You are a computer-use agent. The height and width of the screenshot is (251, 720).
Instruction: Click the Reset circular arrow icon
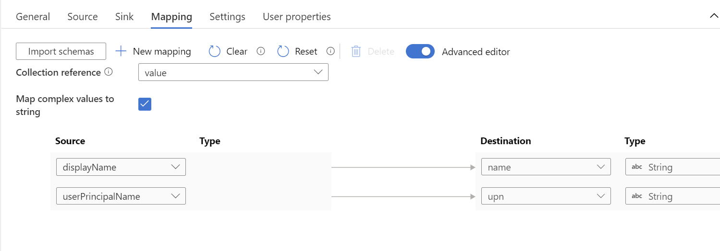[x=283, y=51]
